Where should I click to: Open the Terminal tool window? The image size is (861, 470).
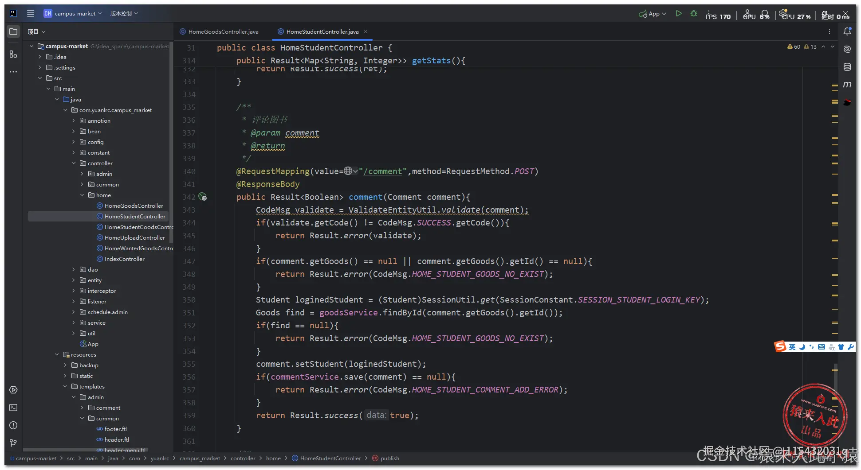13,408
